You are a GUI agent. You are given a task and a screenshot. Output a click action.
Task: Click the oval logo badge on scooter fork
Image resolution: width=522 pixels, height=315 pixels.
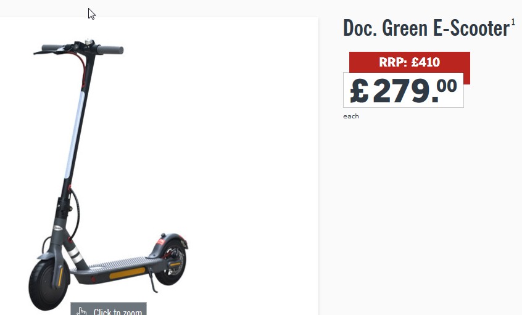click(x=57, y=228)
